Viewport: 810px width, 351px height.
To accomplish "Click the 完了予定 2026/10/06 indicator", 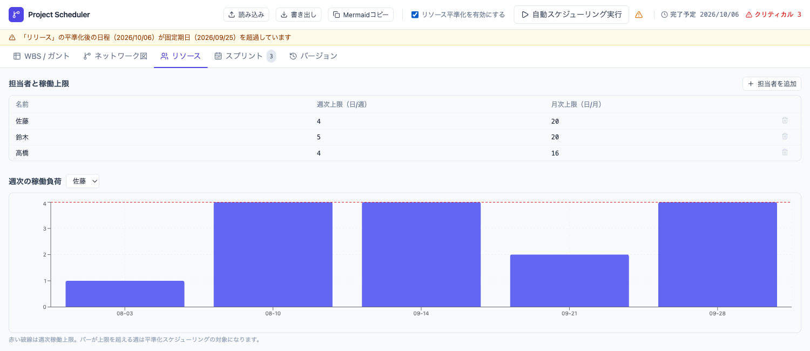I will pyautogui.click(x=700, y=15).
